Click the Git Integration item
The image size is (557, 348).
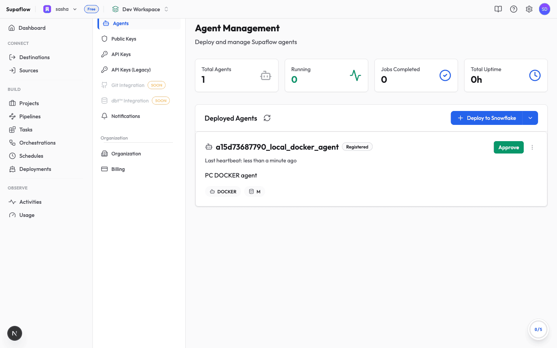click(x=128, y=85)
